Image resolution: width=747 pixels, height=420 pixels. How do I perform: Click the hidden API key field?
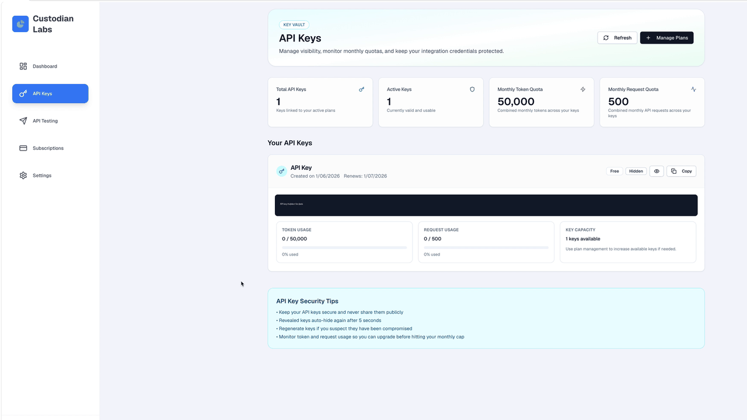486,205
